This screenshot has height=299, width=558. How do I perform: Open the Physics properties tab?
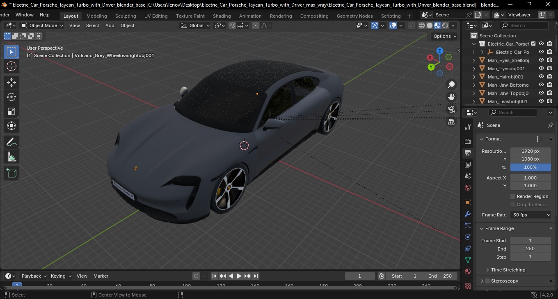467,237
